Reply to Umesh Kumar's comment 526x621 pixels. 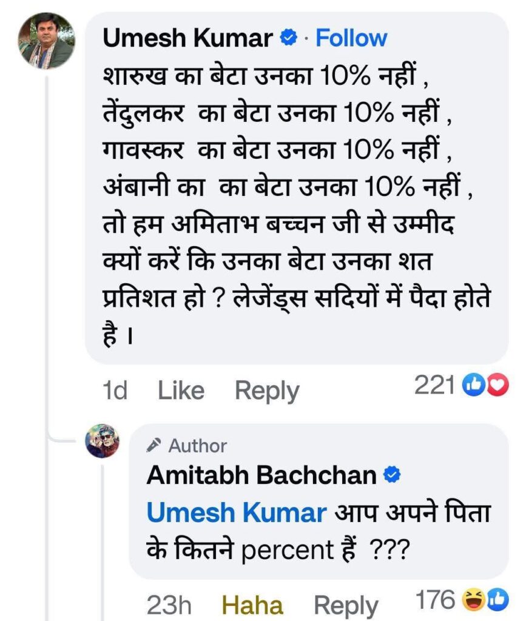click(267, 391)
